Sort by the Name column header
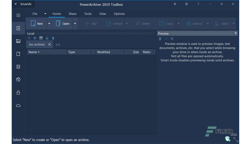 click(x=47, y=52)
